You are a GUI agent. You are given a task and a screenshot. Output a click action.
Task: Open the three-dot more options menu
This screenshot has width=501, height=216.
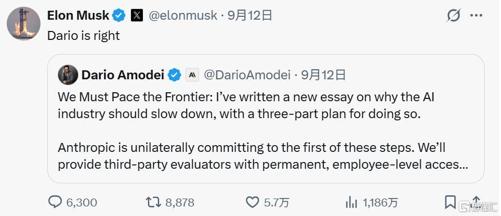[x=477, y=15]
